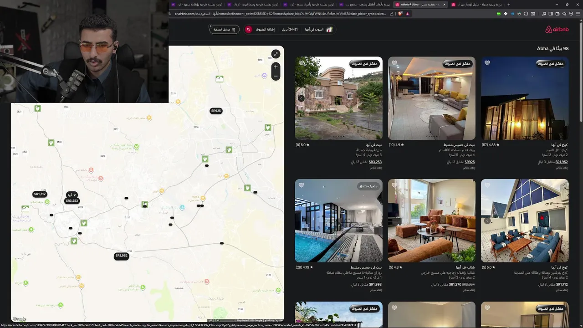
Task: Switch to tab مزرعة ريفية جميلة
Action: point(476,5)
